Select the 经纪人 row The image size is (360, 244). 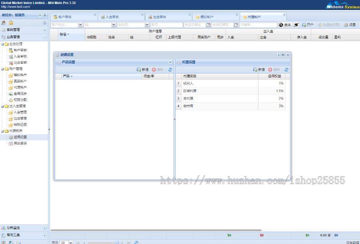(x=230, y=83)
